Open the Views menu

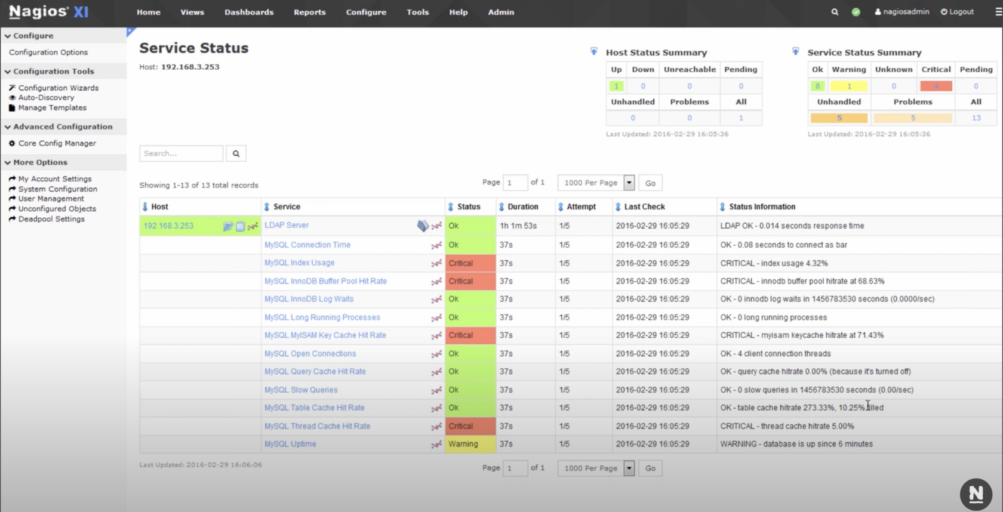[192, 12]
